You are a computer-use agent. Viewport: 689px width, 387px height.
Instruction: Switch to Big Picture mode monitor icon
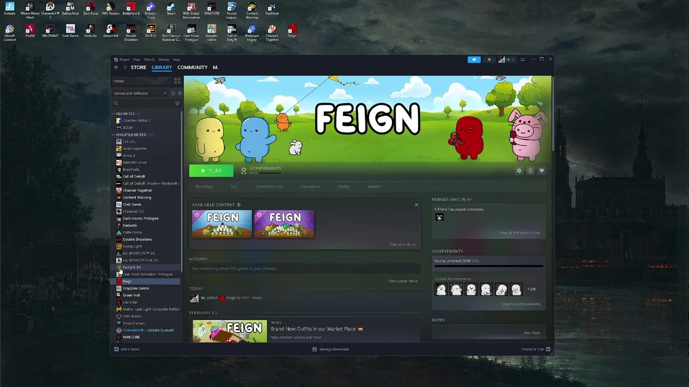(x=523, y=60)
